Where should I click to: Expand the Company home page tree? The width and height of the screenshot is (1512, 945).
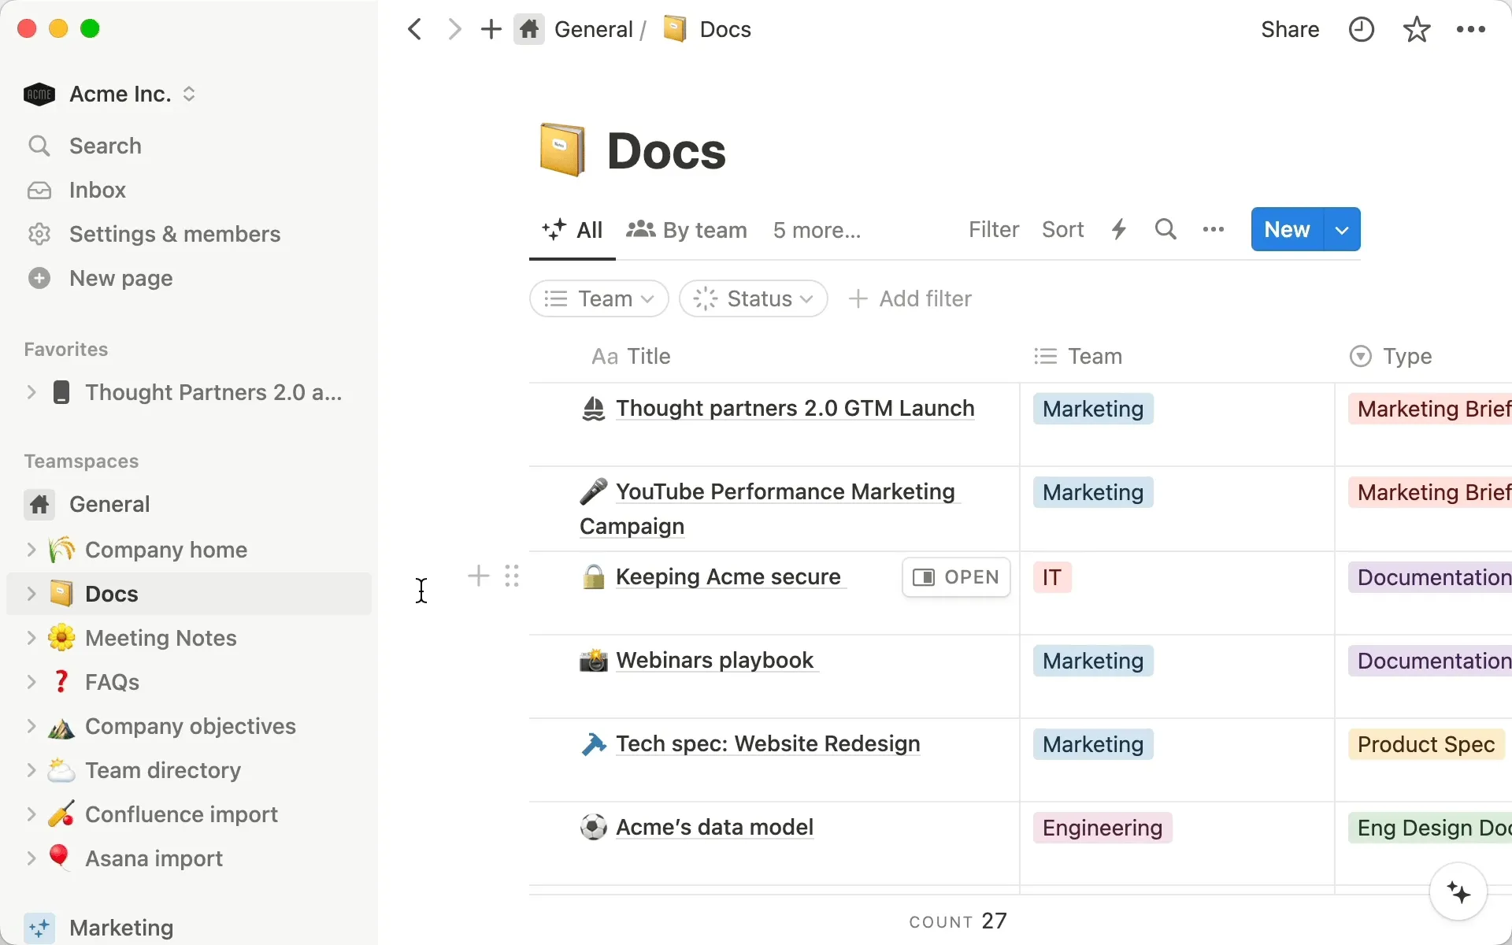31,550
